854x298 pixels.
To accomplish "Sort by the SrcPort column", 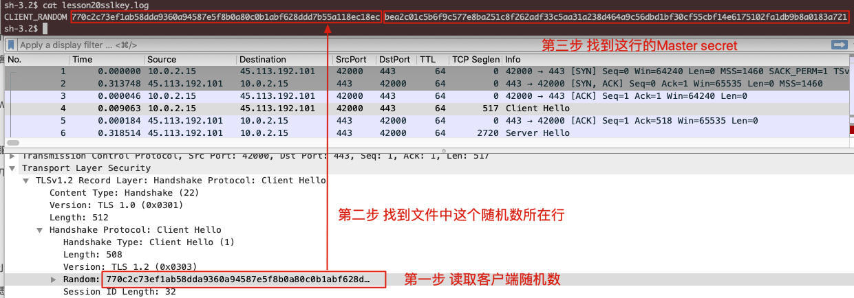I will point(351,60).
